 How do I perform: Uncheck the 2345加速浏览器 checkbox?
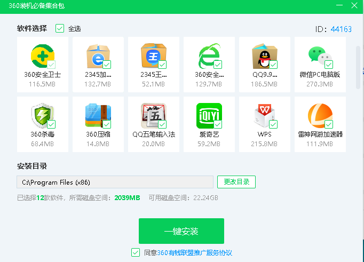(107, 65)
